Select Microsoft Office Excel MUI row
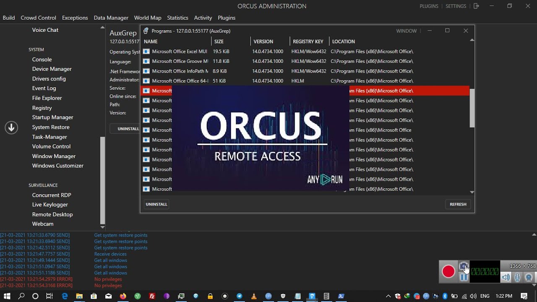 pyautogui.click(x=305, y=52)
